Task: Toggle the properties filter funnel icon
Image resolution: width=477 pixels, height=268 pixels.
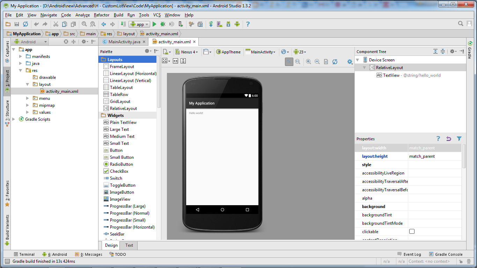Action: pos(459,139)
